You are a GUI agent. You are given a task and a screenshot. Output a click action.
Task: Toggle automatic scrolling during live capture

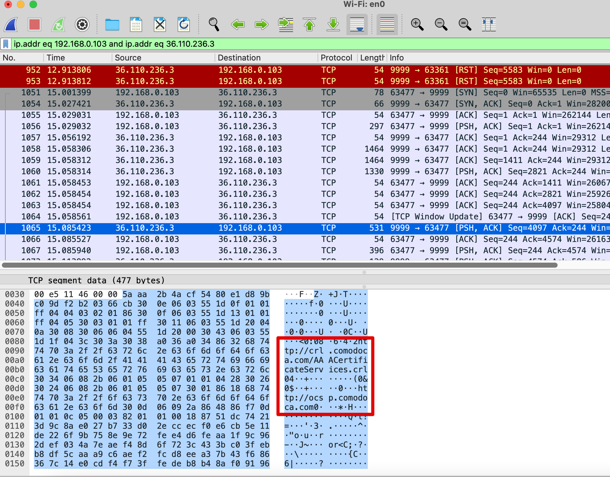coord(357,24)
